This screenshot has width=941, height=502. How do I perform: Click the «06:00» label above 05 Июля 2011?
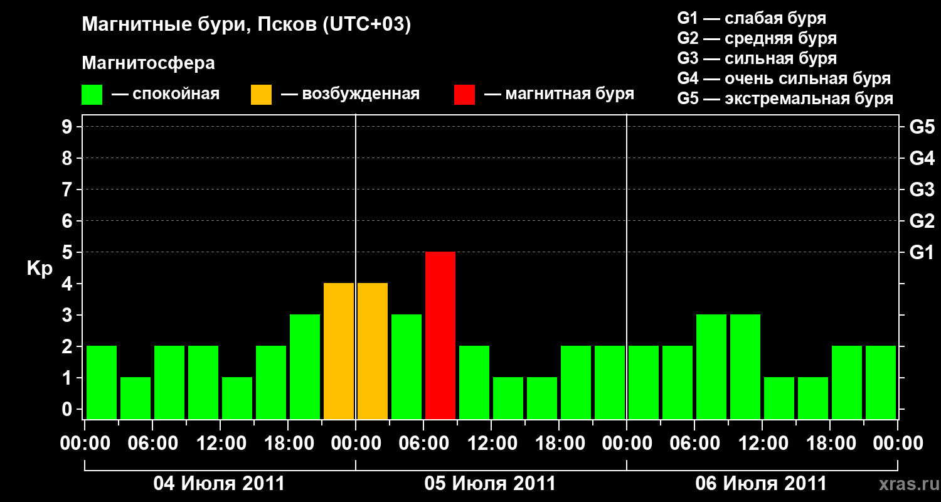tap(423, 444)
